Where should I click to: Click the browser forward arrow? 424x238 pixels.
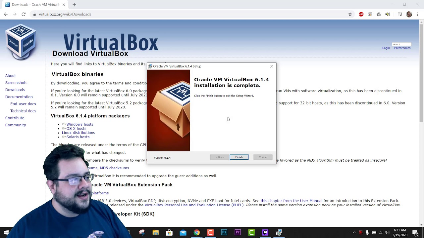(x=15, y=14)
